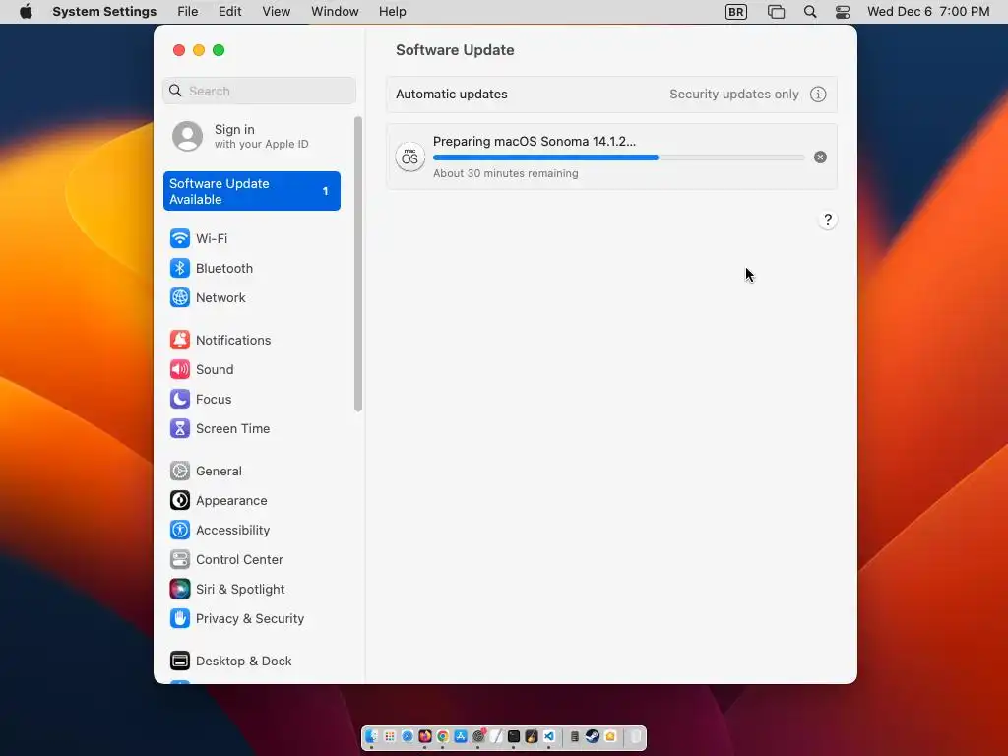
Task: Open Spotlight search in menu bar
Action: [x=810, y=12]
